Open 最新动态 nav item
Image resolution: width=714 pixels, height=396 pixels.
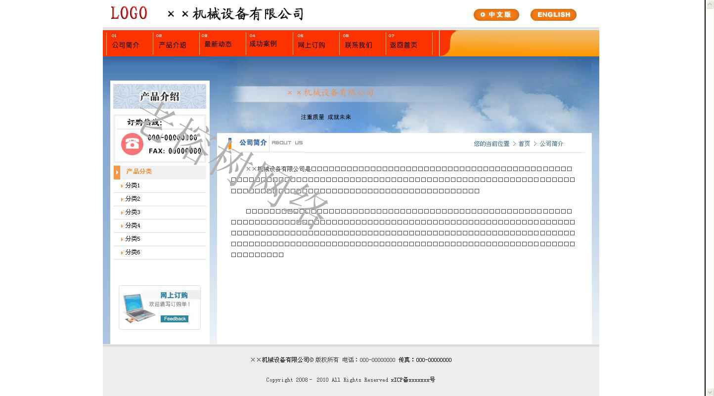click(x=218, y=44)
